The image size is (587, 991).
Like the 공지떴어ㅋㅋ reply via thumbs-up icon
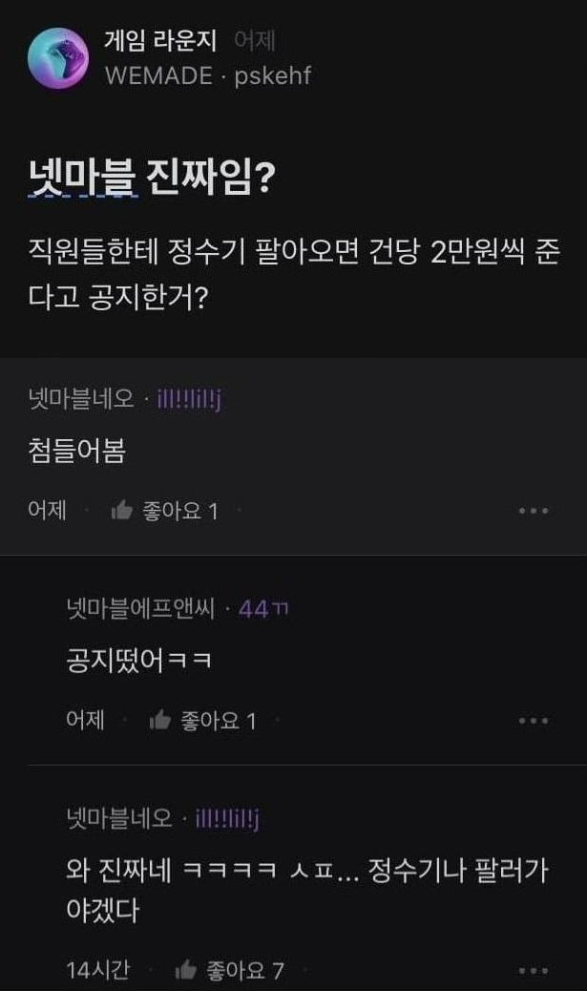click(159, 721)
